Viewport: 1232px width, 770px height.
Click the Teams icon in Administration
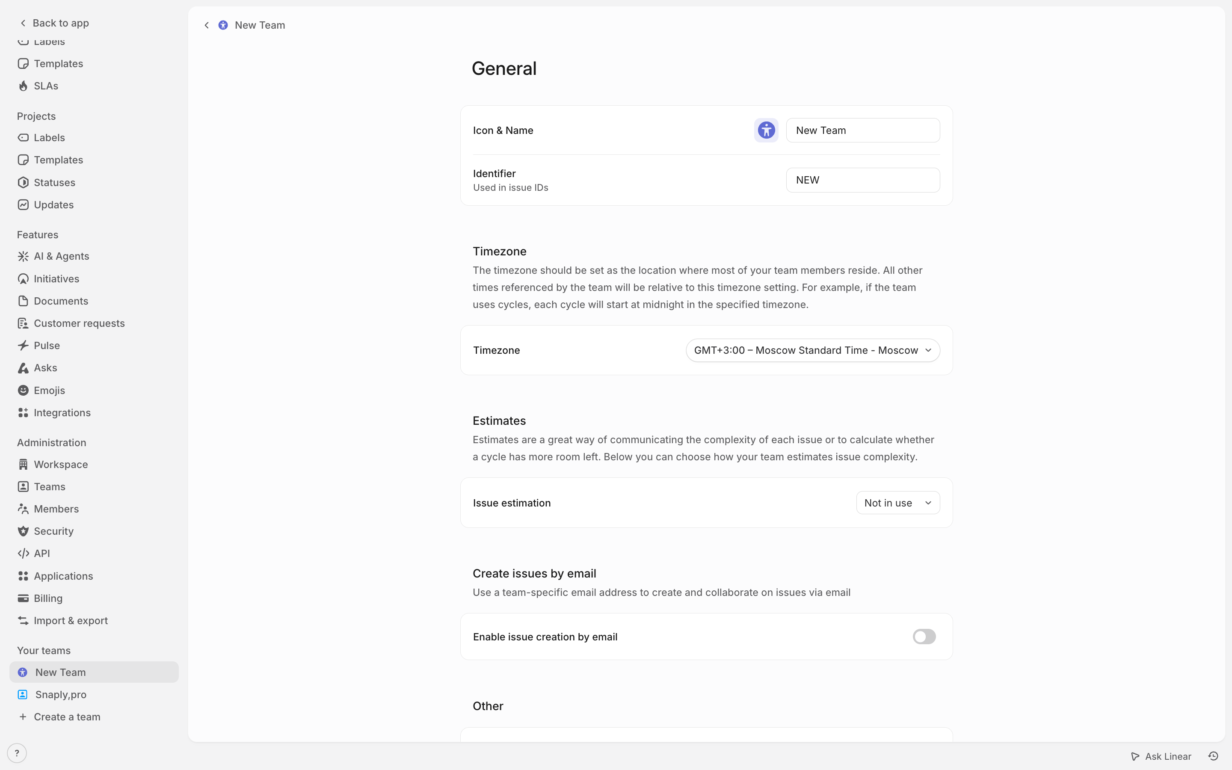pyautogui.click(x=23, y=486)
